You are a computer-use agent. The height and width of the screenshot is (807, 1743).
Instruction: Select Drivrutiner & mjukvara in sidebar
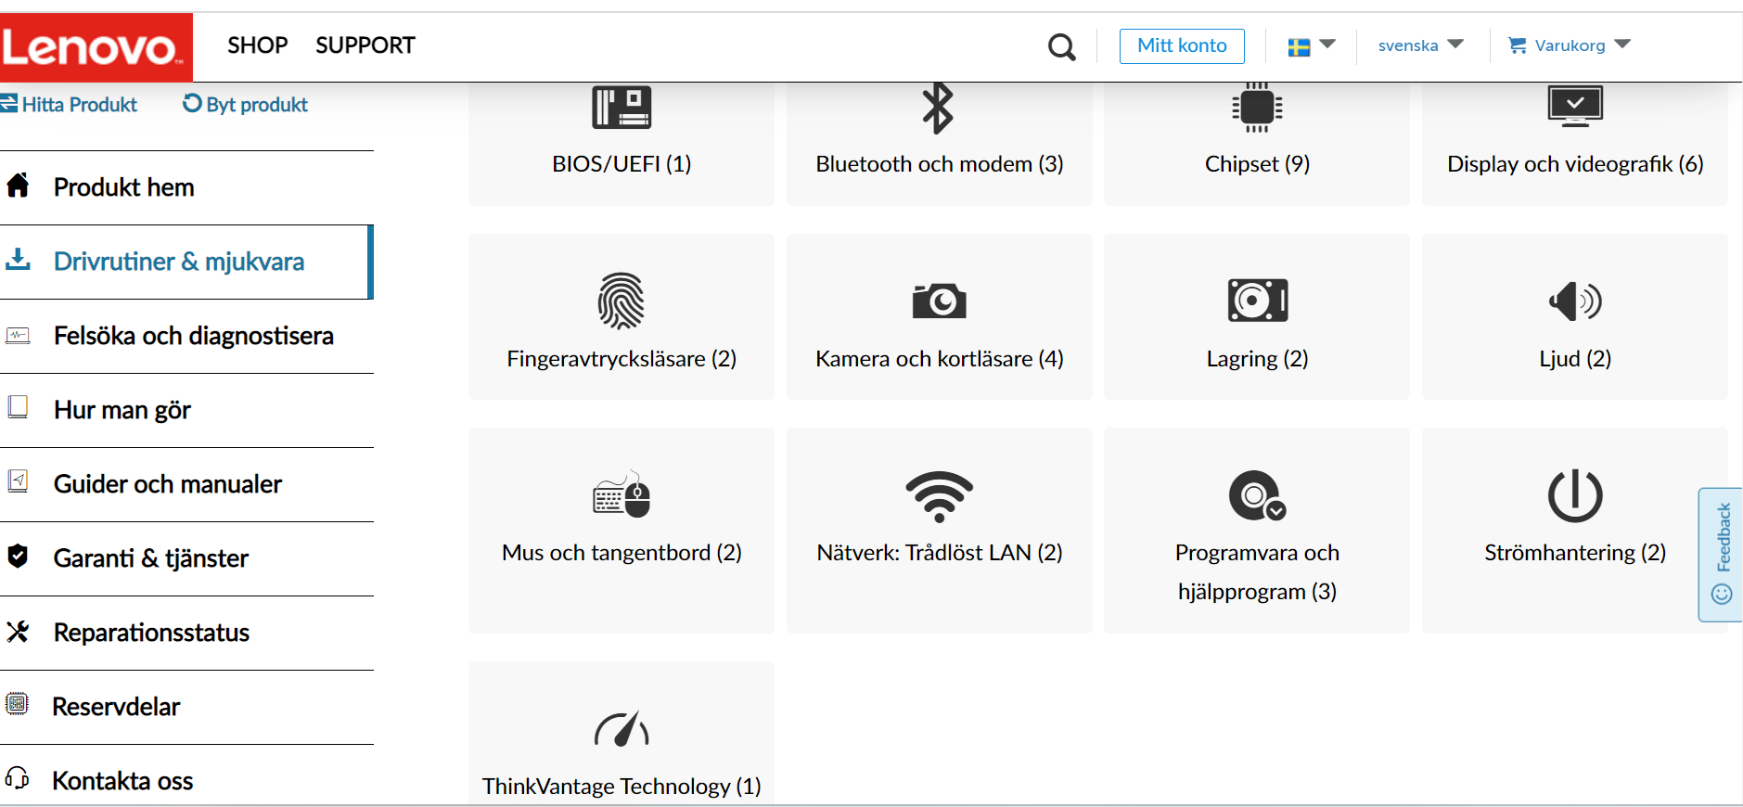tap(186, 262)
